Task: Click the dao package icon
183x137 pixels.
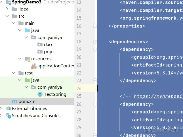Action: pyautogui.click(x=40, y=45)
